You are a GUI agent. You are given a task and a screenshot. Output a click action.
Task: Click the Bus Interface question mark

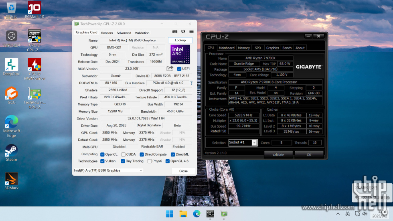tap(191, 83)
